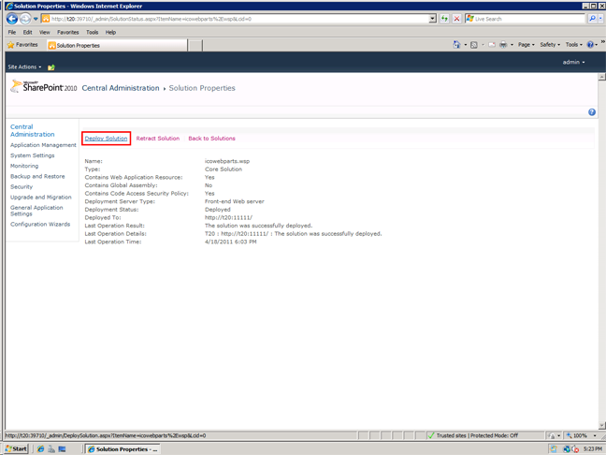The width and height of the screenshot is (606, 455).
Task: Click the Deployed status value
Action: (218, 210)
